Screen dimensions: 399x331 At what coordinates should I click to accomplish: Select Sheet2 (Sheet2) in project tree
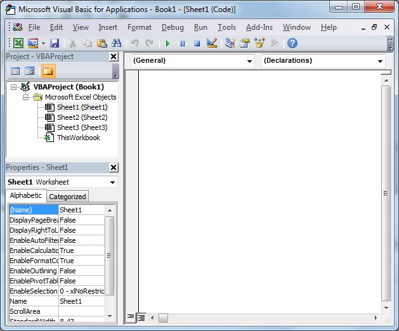coord(82,117)
